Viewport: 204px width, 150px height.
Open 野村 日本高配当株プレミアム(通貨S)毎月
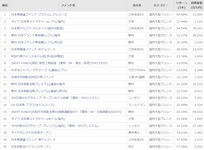38,84
